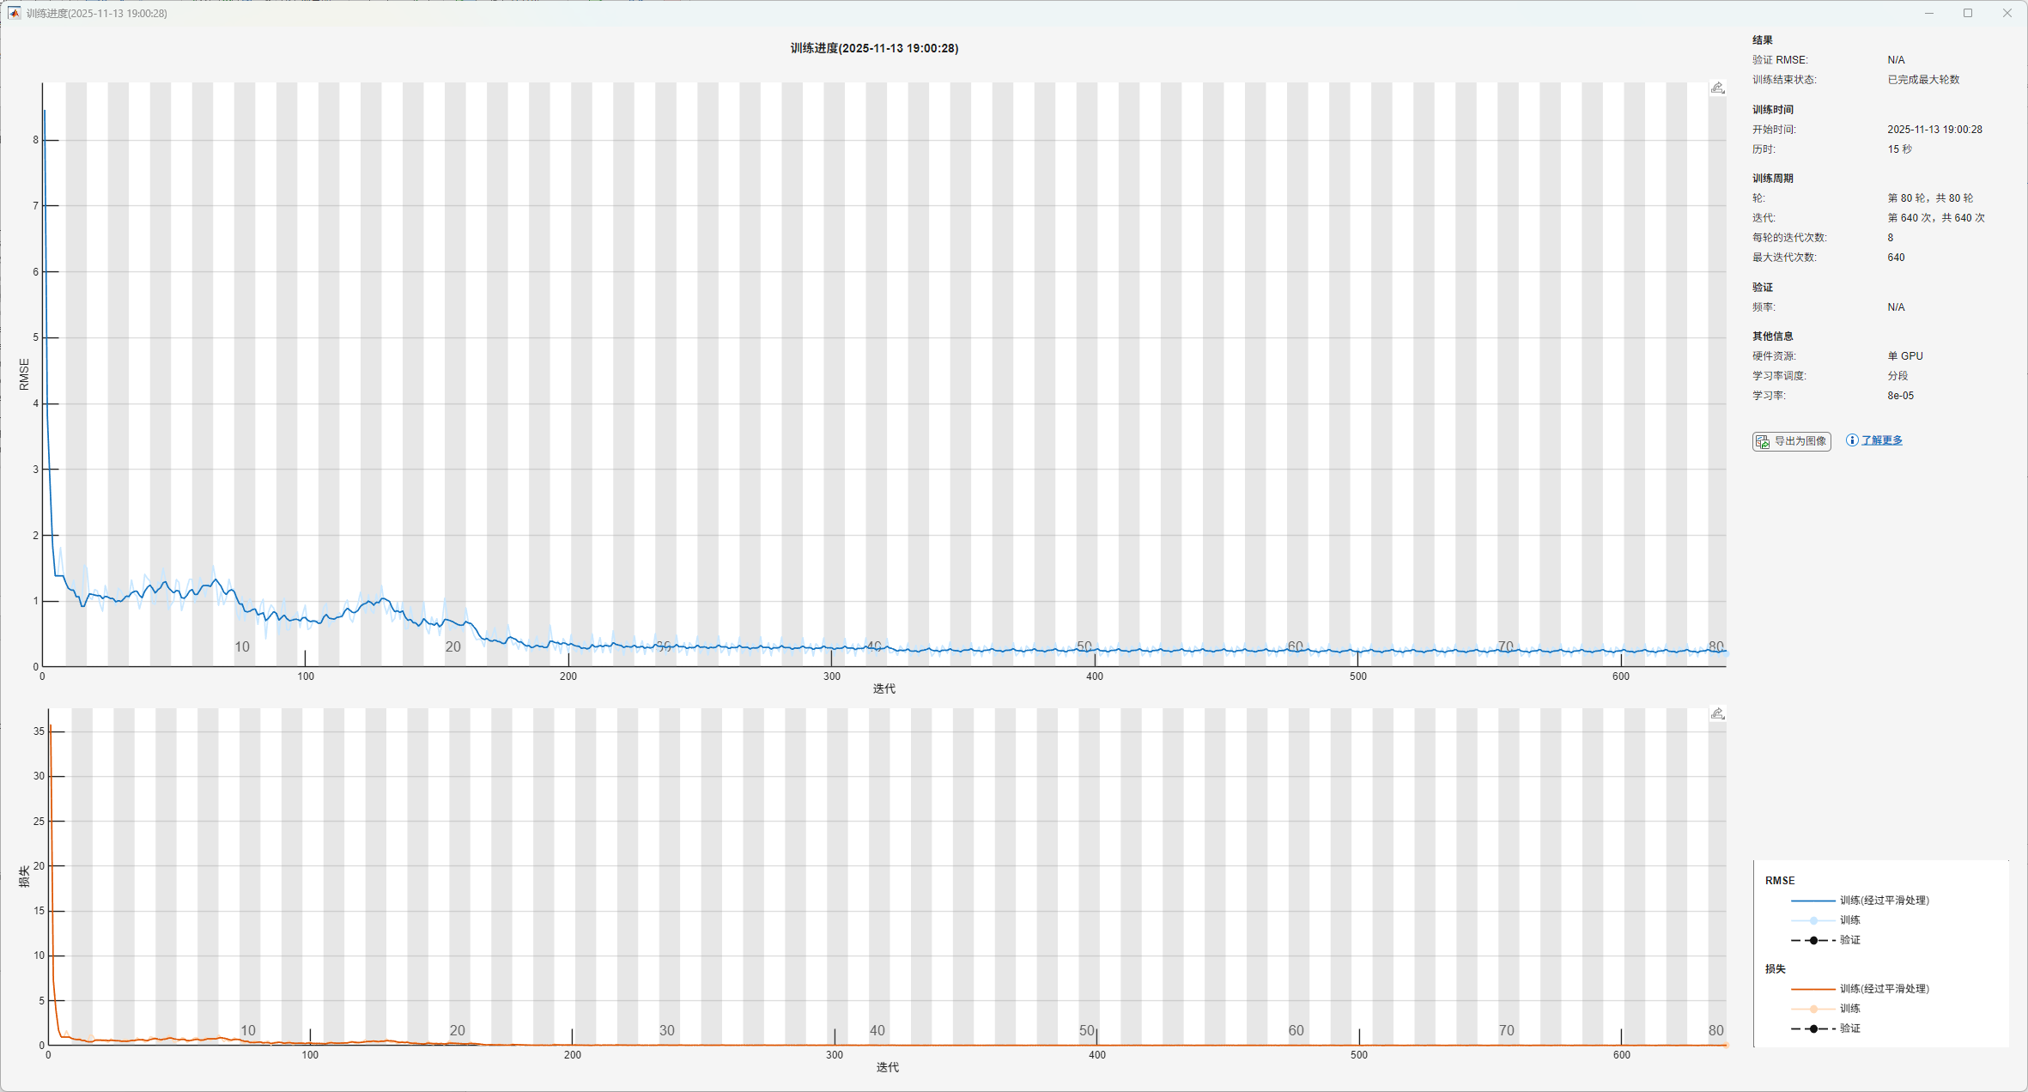Maximize the training progress window
2028x1092 pixels.
pos(1968,13)
